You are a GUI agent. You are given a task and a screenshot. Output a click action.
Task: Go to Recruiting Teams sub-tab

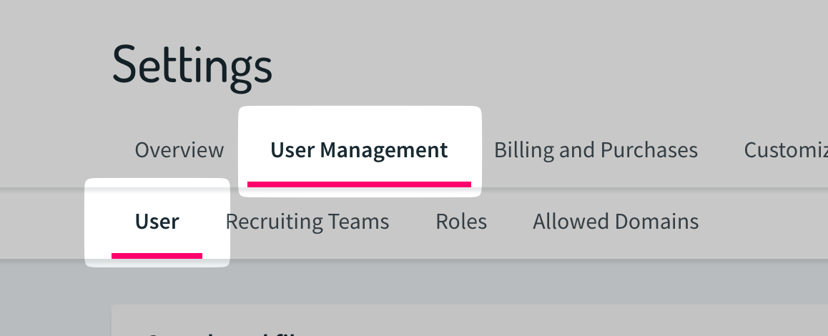point(307,222)
